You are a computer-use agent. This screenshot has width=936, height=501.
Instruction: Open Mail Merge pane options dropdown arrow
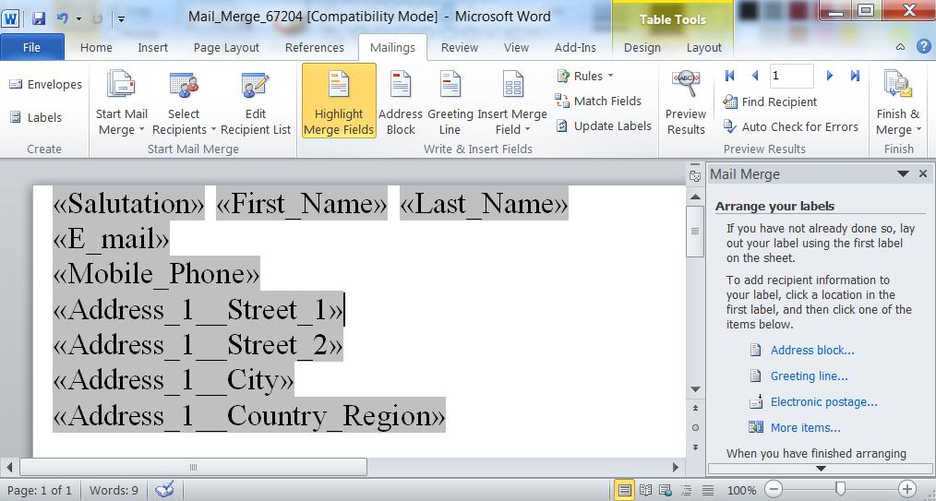coord(903,174)
